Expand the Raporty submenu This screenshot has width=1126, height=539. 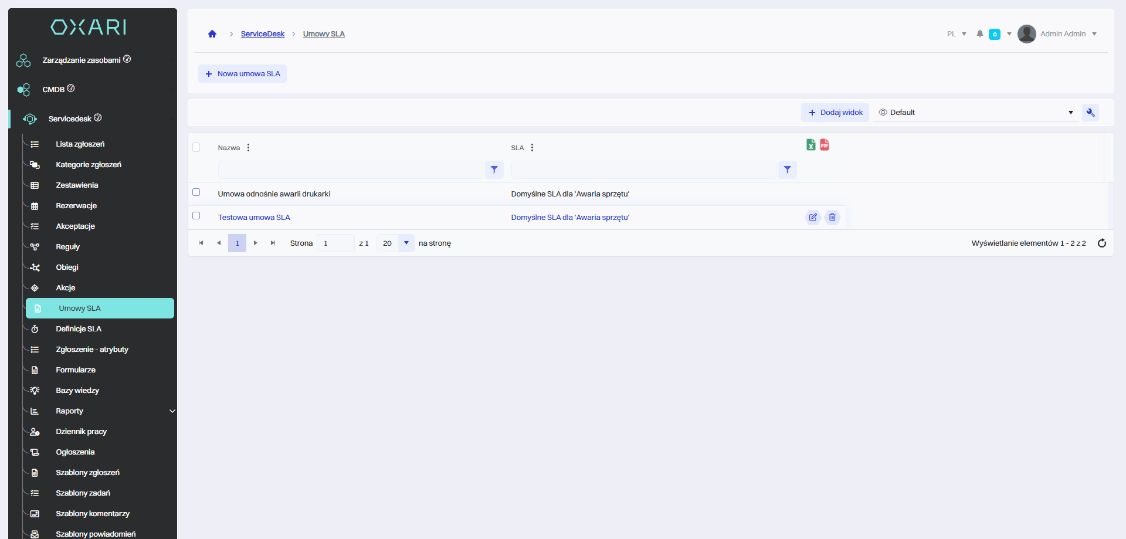click(172, 411)
